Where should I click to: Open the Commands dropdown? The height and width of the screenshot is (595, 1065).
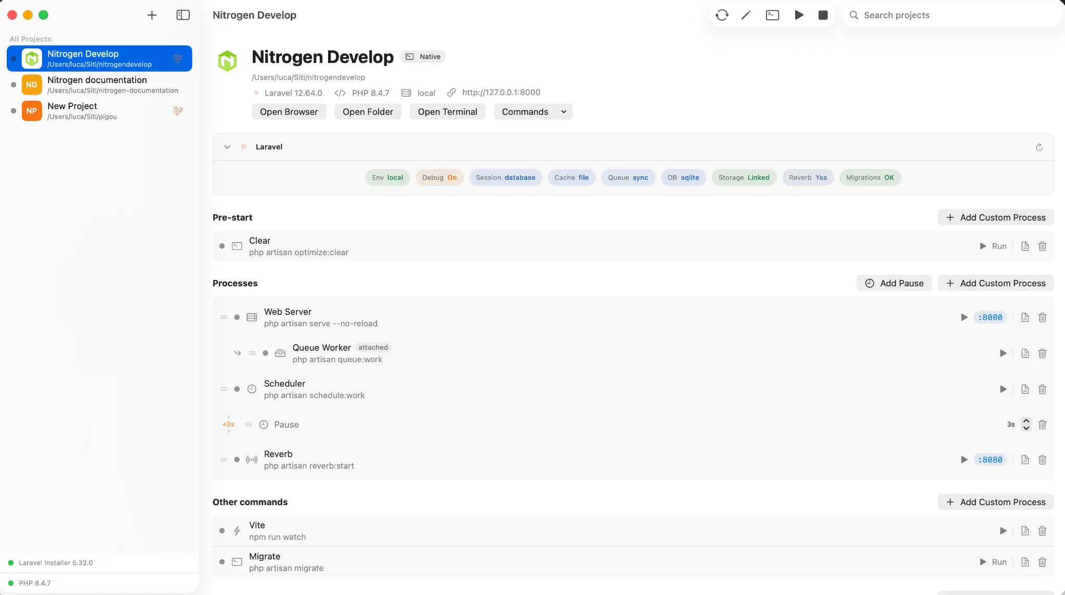pyautogui.click(x=533, y=112)
